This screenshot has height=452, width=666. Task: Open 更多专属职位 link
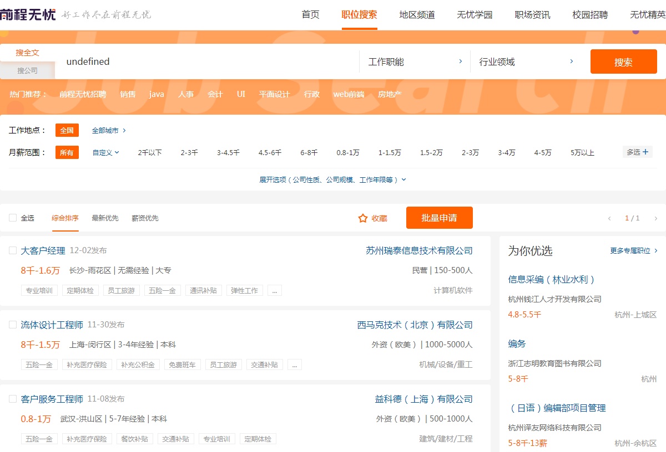click(634, 251)
